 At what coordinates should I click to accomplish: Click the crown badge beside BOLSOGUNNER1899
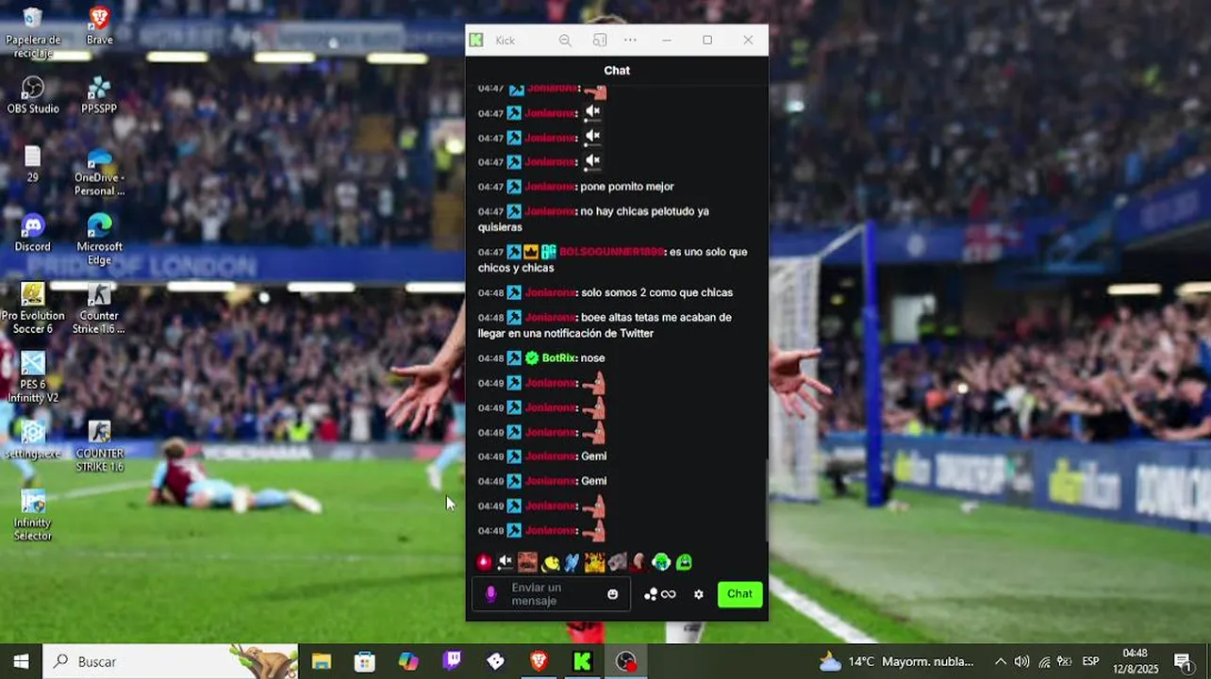[x=530, y=252]
